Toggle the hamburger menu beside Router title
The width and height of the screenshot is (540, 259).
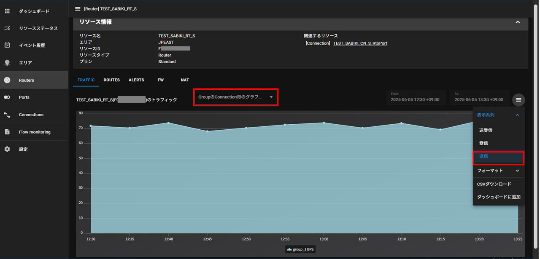[x=78, y=9]
